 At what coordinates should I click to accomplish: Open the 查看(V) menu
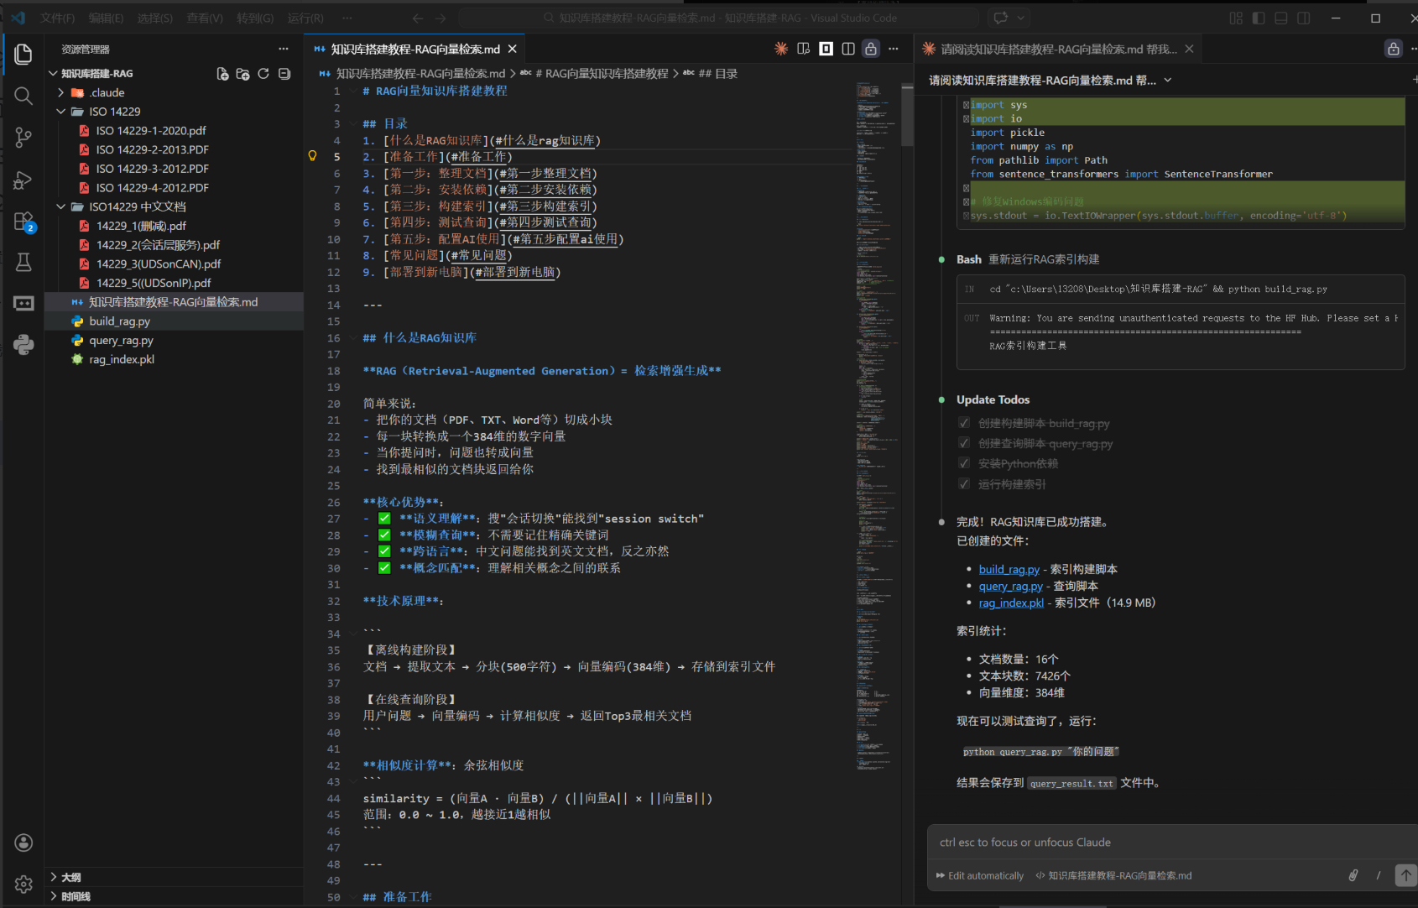tap(205, 18)
